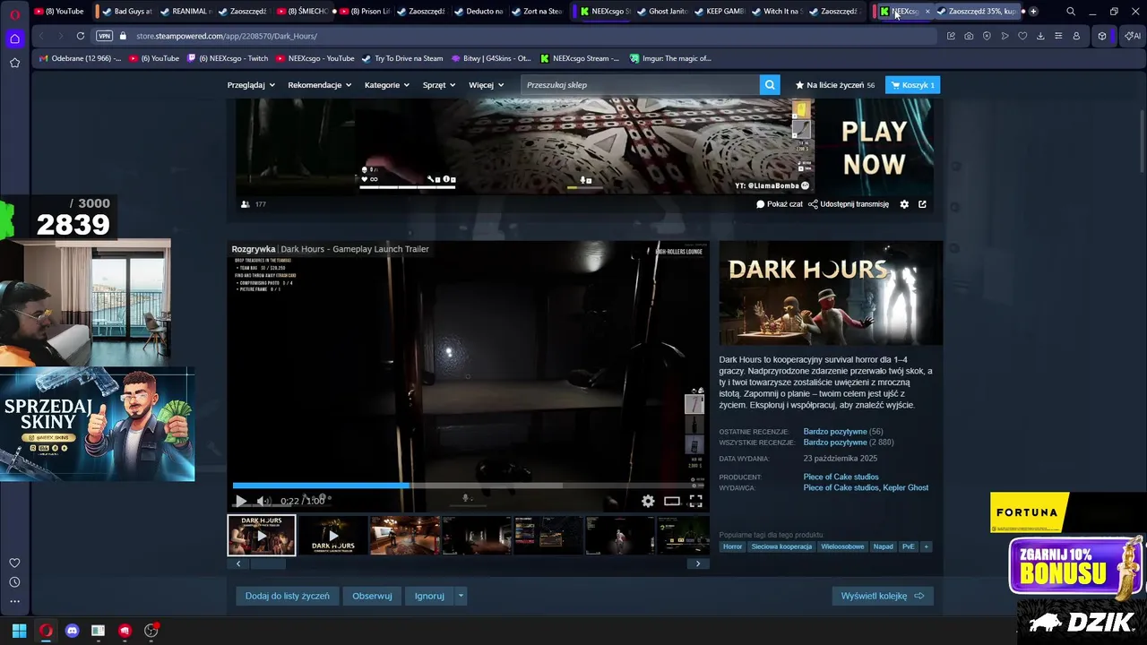Viewport: 1147px width, 645px height.
Task: Open the three-dot sidebar setup menu
Action: pos(14,601)
